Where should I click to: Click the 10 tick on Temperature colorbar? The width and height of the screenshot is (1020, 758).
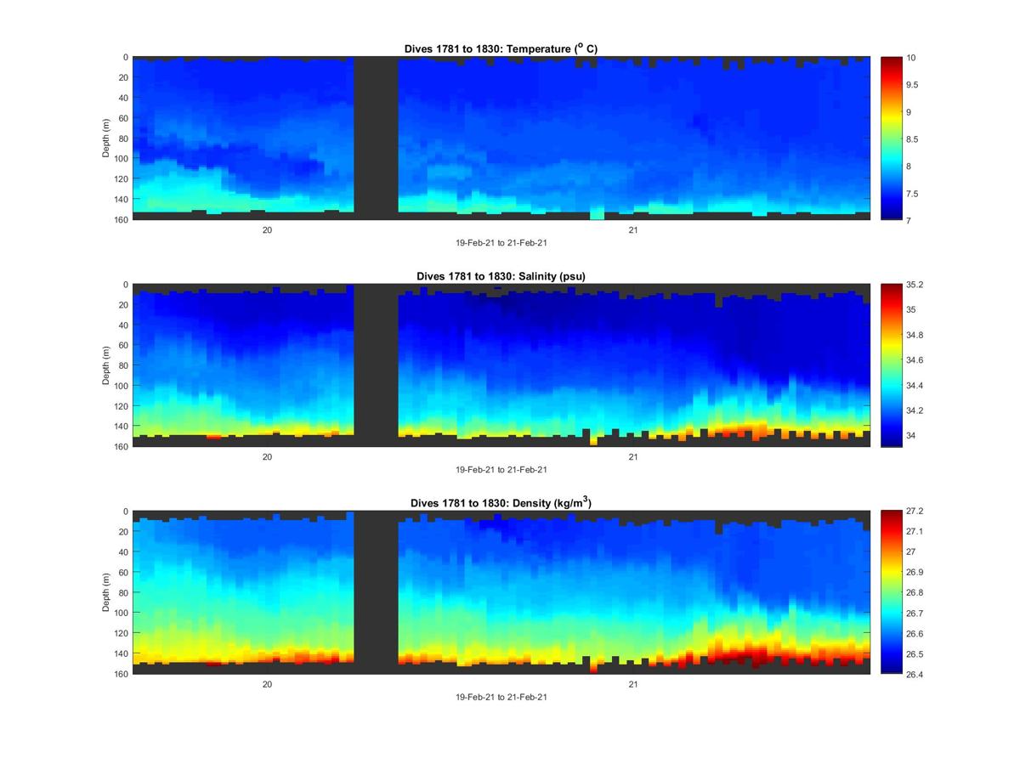(x=910, y=58)
